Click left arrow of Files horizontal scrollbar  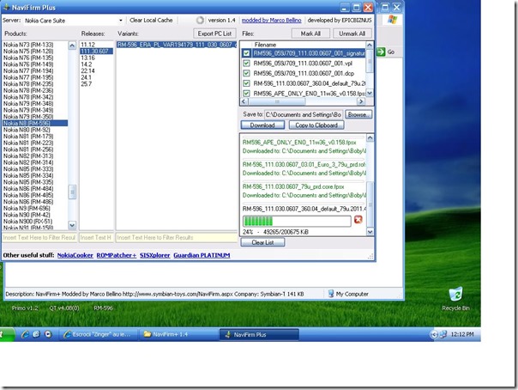(244, 101)
